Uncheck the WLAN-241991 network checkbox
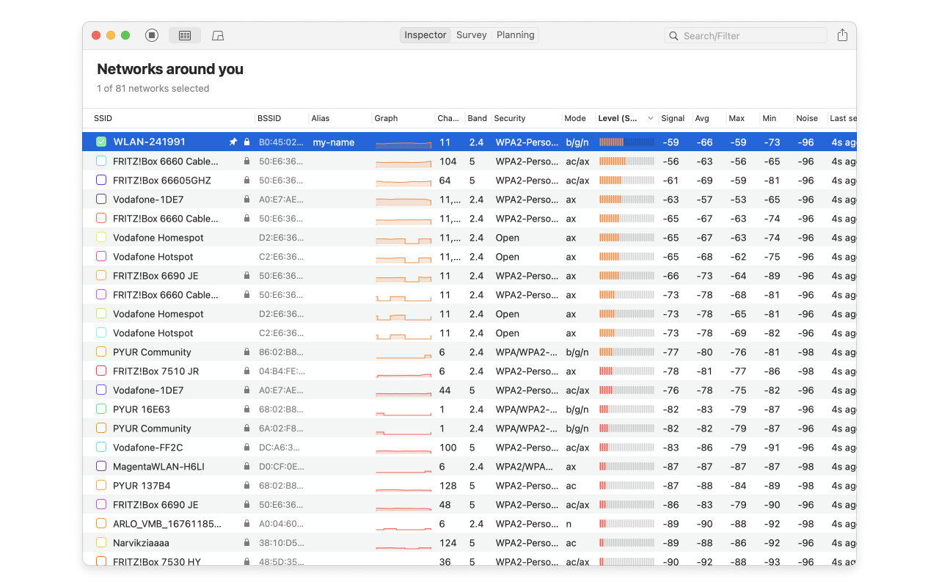939x587 pixels. tap(101, 142)
